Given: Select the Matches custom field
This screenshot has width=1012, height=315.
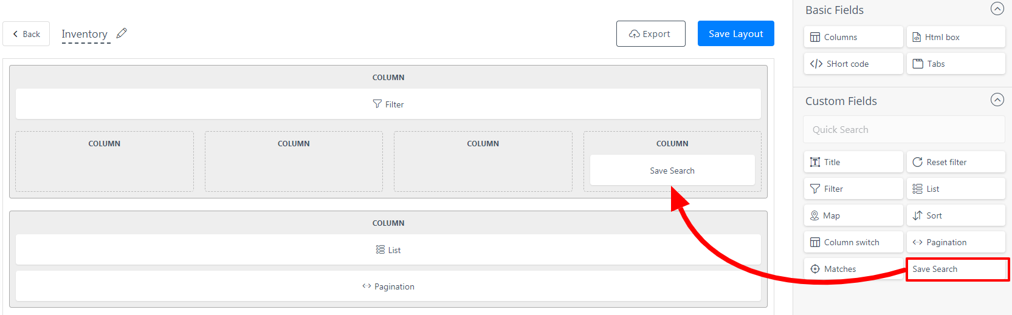Looking at the screenshot, I should [x=853, y=269].
